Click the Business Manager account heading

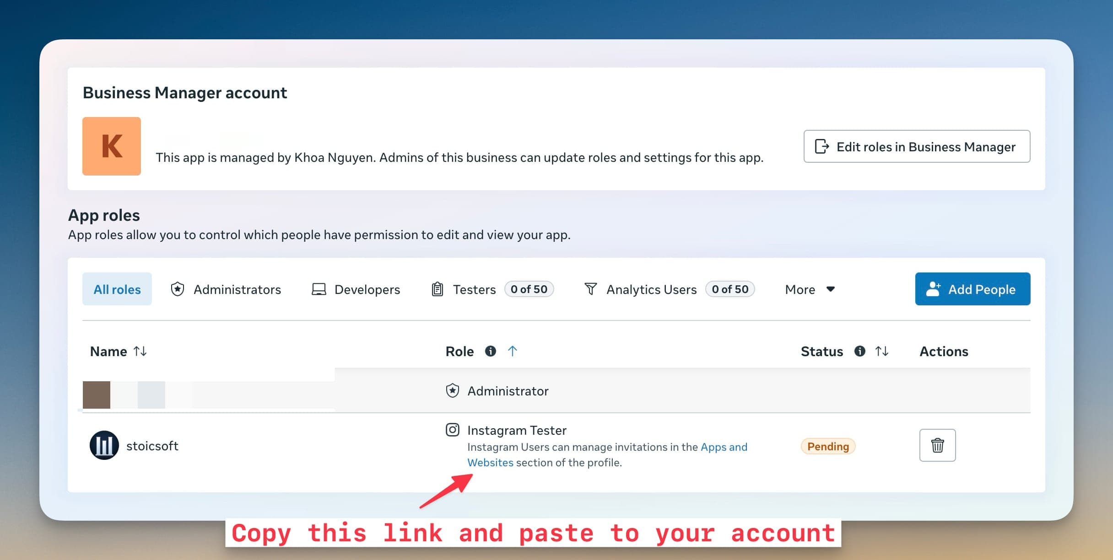coord(185,93)
